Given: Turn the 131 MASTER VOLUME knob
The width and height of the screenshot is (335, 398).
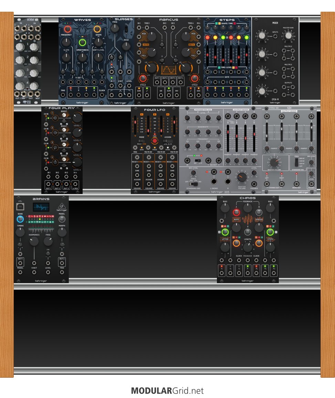Looking at the screenshot, I should (x=274, y=162).
